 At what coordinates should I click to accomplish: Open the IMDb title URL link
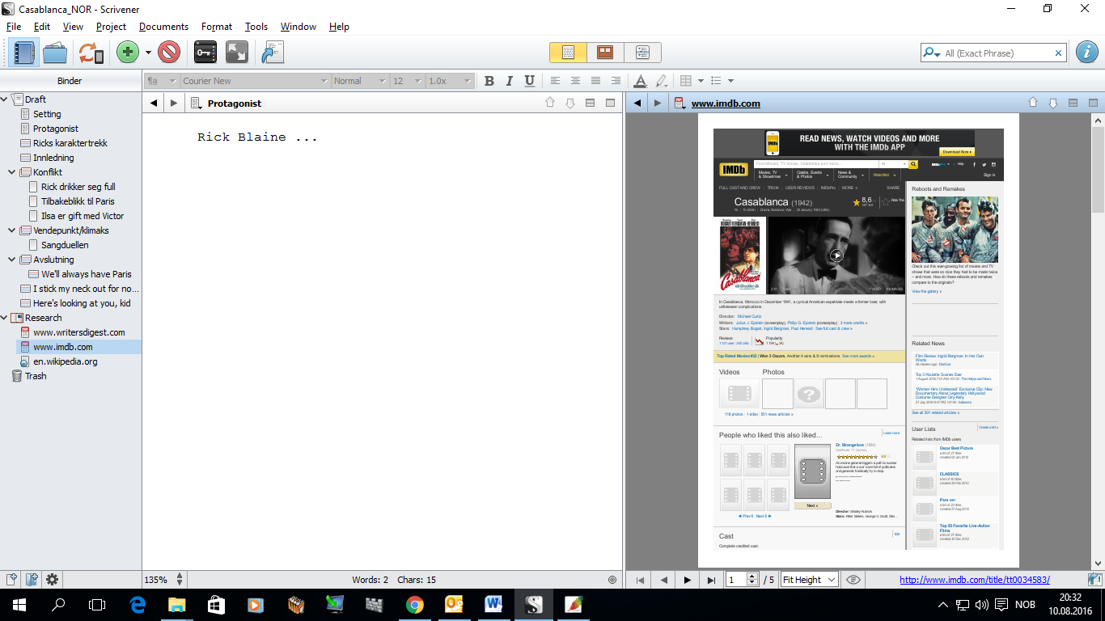(x=976, y=579)
